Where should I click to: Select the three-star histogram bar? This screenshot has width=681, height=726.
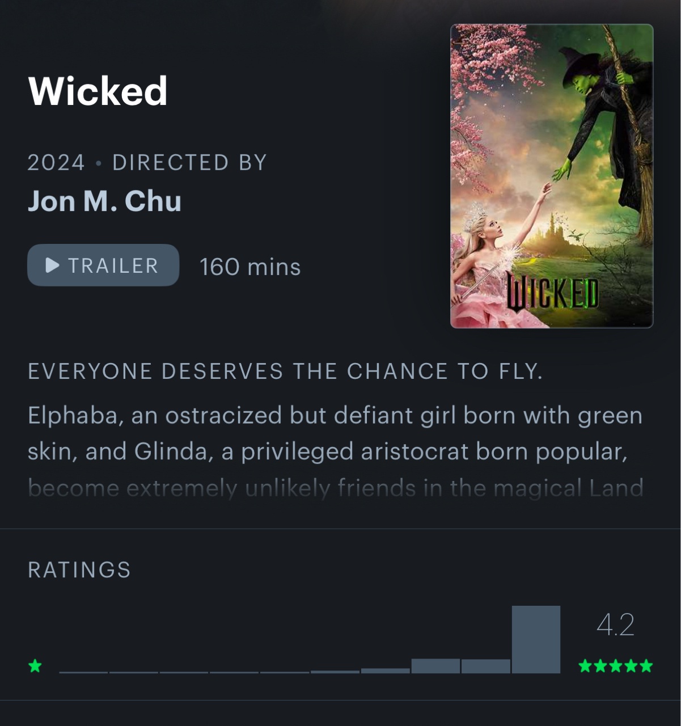pos(335,672)
